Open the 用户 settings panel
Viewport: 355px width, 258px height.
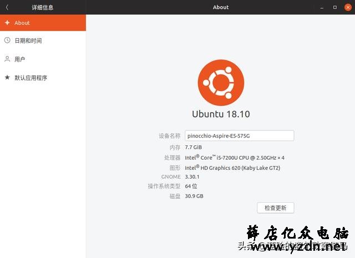[43, 59]
